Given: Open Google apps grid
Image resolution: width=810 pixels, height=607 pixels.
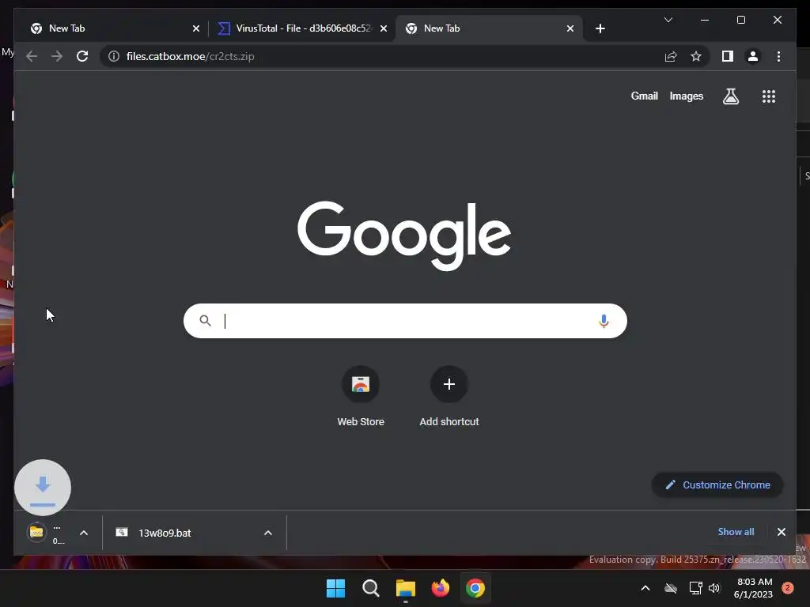Looking at the screenshot, I should (x=769, y=96).
